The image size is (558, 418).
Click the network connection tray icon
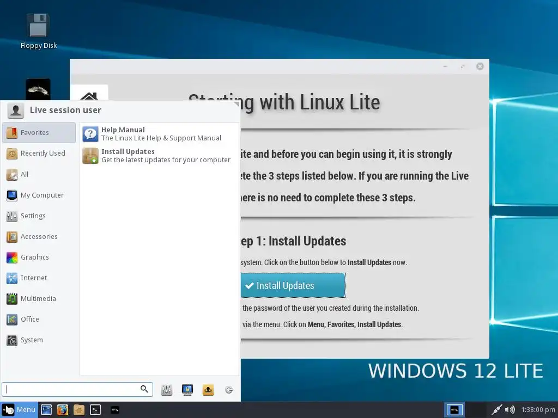click(x=497, y=410)
